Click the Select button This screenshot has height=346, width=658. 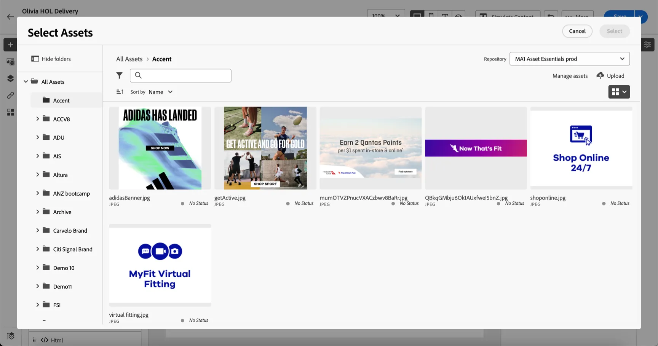click(x=614, y=31)
